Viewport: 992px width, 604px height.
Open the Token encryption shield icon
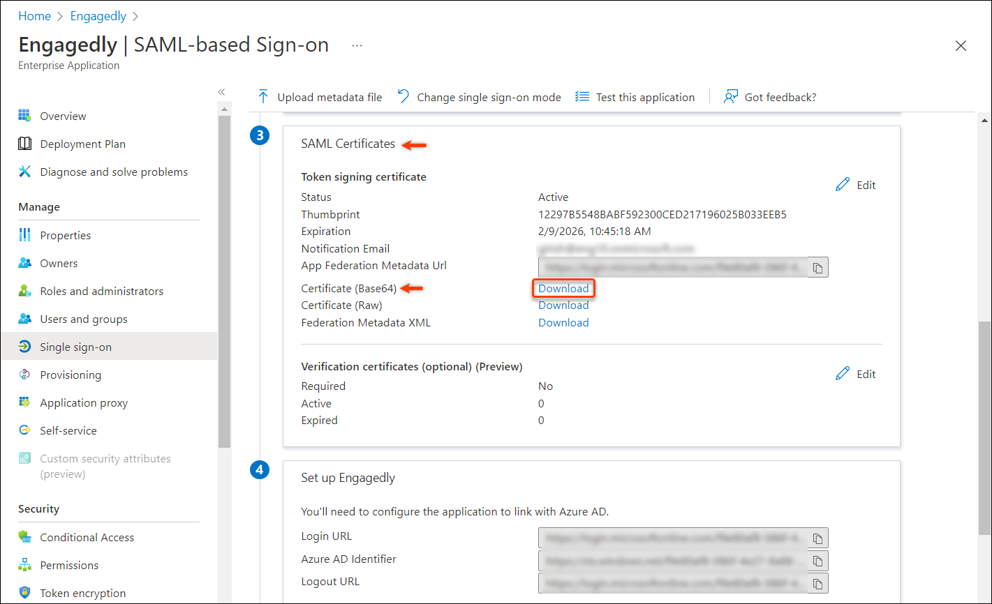tap(25, 593)
